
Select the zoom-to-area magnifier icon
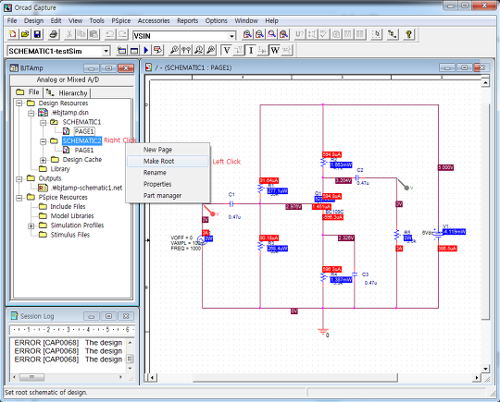tap(271, 34)
